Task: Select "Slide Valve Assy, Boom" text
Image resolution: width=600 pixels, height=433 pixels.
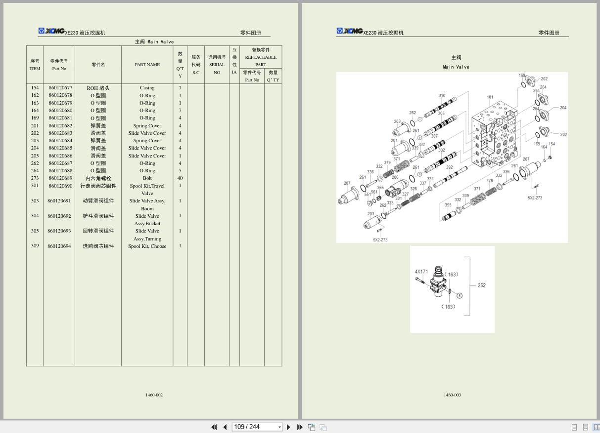Action: pyautogui.click(x=147, y=205)
